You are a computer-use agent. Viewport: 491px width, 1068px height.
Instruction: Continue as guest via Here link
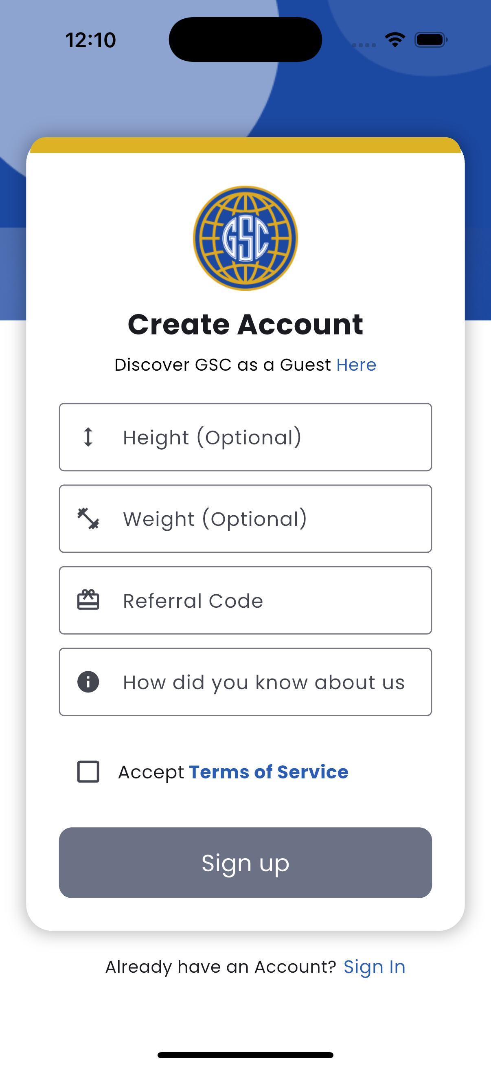(x=356, y=365)
